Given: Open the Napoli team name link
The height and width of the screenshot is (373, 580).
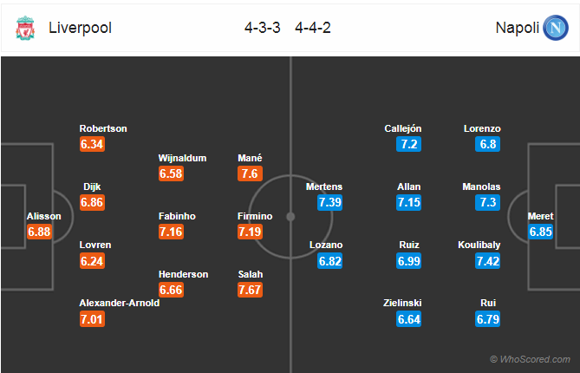Looking at the screenshot, I should [x=517, y=28].
